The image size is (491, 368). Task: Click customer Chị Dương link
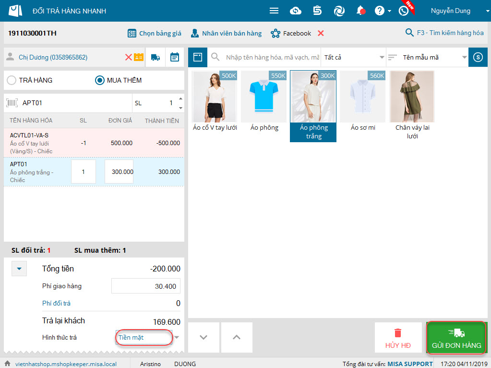point(53,57)
